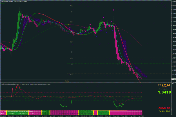
Task: Click the S2 pivot level label
Action: 72,64
